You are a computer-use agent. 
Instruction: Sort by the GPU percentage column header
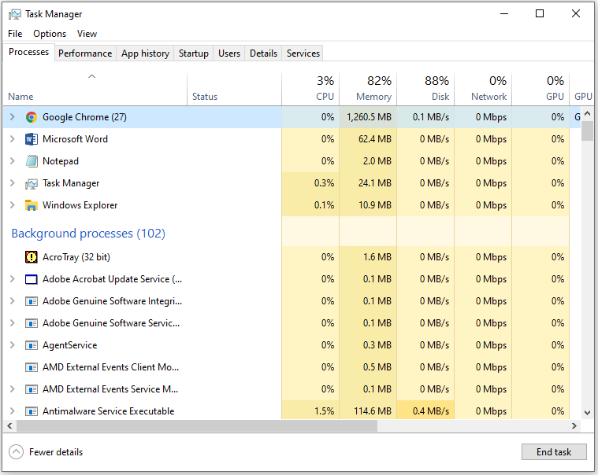pos(540,90)
